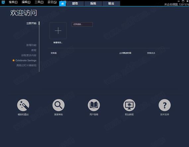Switch to the 编辑 edit tab

pyautogui.click(x=93, y=4)
